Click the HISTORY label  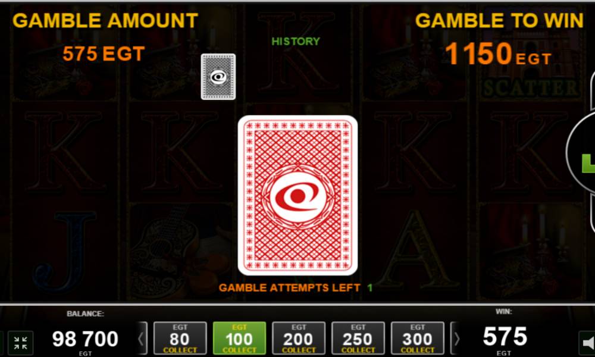[x=296, y=42]
